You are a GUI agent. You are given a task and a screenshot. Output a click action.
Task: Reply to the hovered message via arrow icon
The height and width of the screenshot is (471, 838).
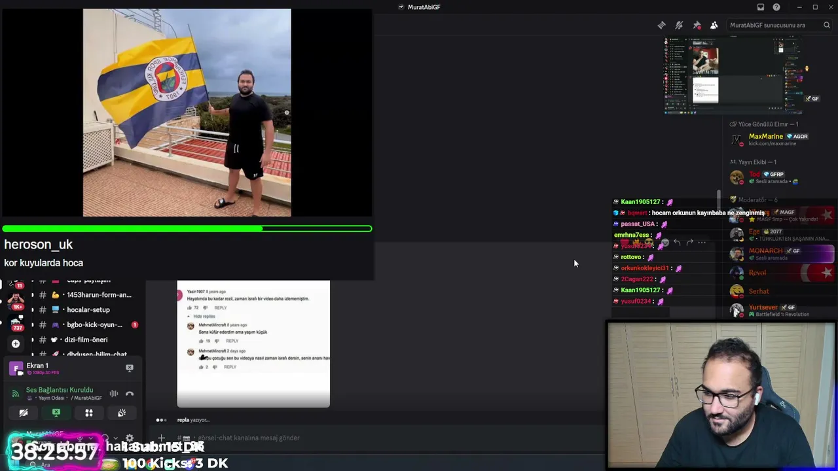(677, 243)
